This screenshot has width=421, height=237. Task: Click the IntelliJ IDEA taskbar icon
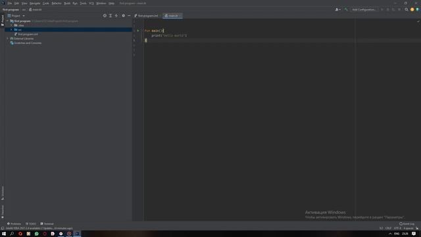click(77, 234)
